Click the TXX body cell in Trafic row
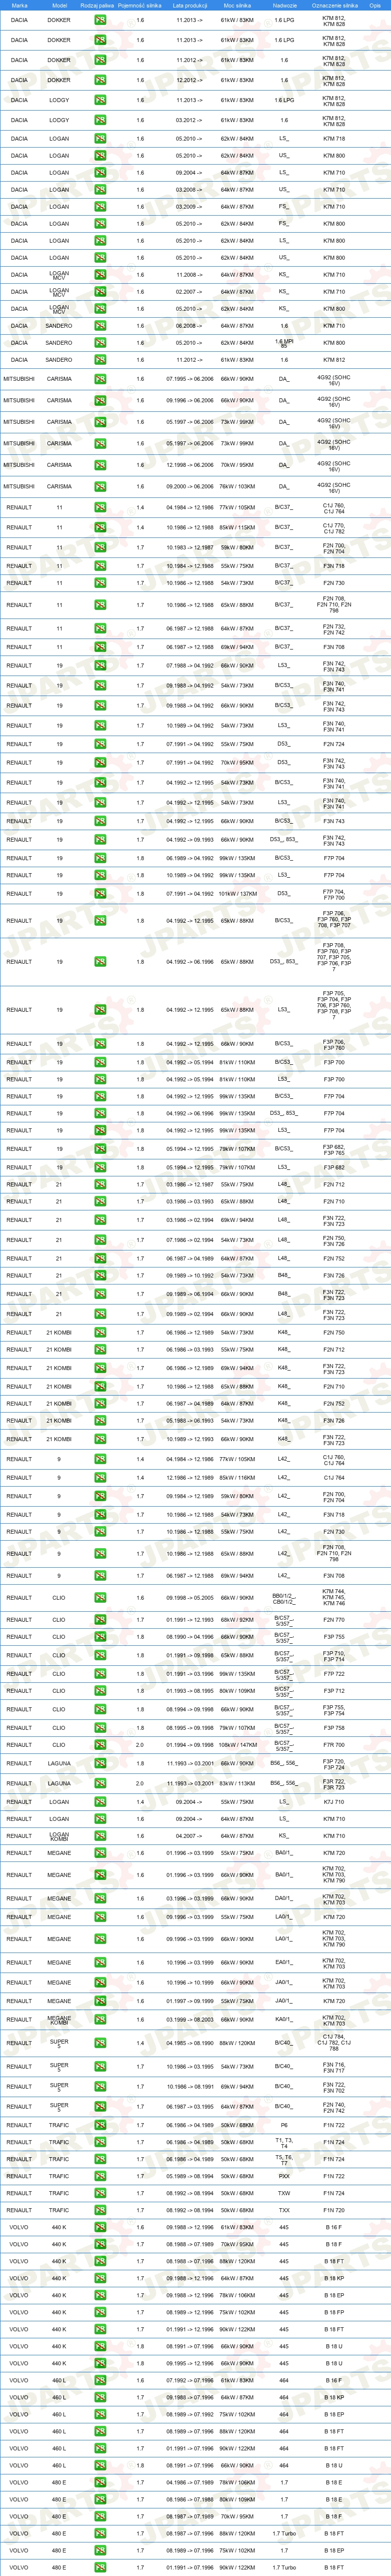This screenshot has height=2576, width=391. tap(284, 2210)
